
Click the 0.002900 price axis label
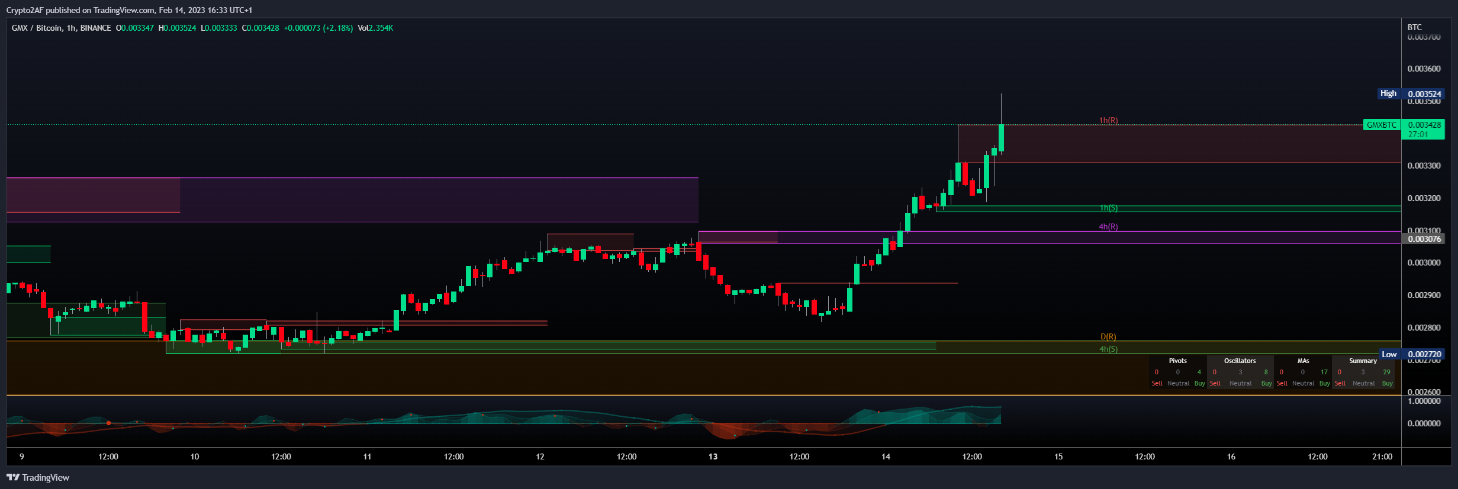pyautogui.click(x=1424, y=295)
